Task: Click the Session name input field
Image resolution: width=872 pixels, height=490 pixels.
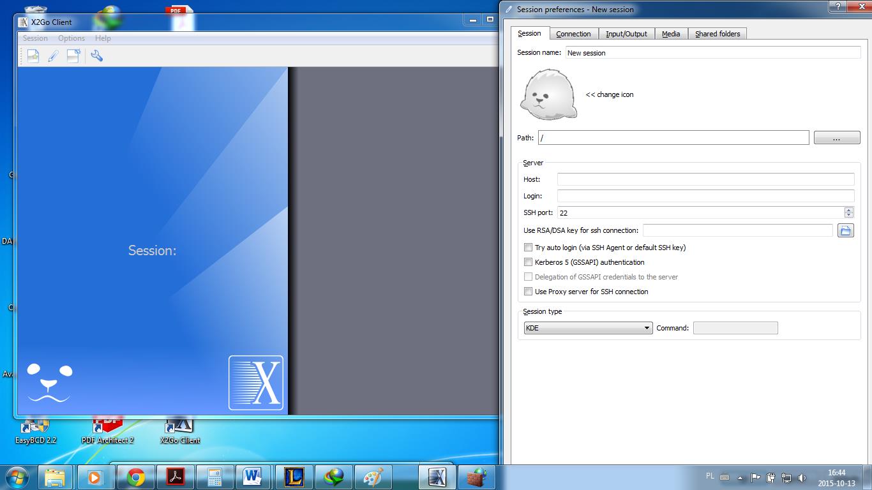Action: [x=713, y=53]
